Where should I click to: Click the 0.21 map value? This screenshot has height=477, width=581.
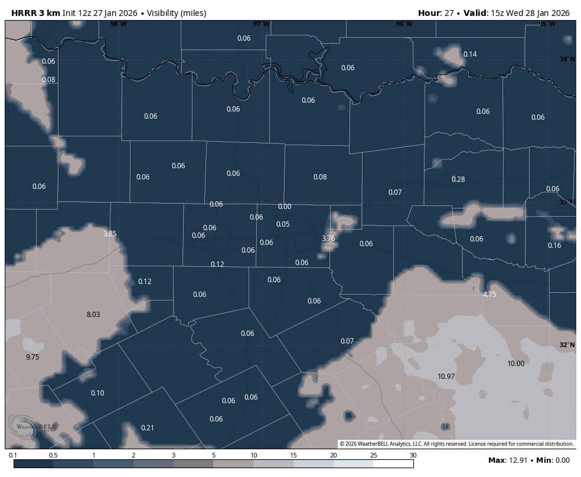(148, 428)
